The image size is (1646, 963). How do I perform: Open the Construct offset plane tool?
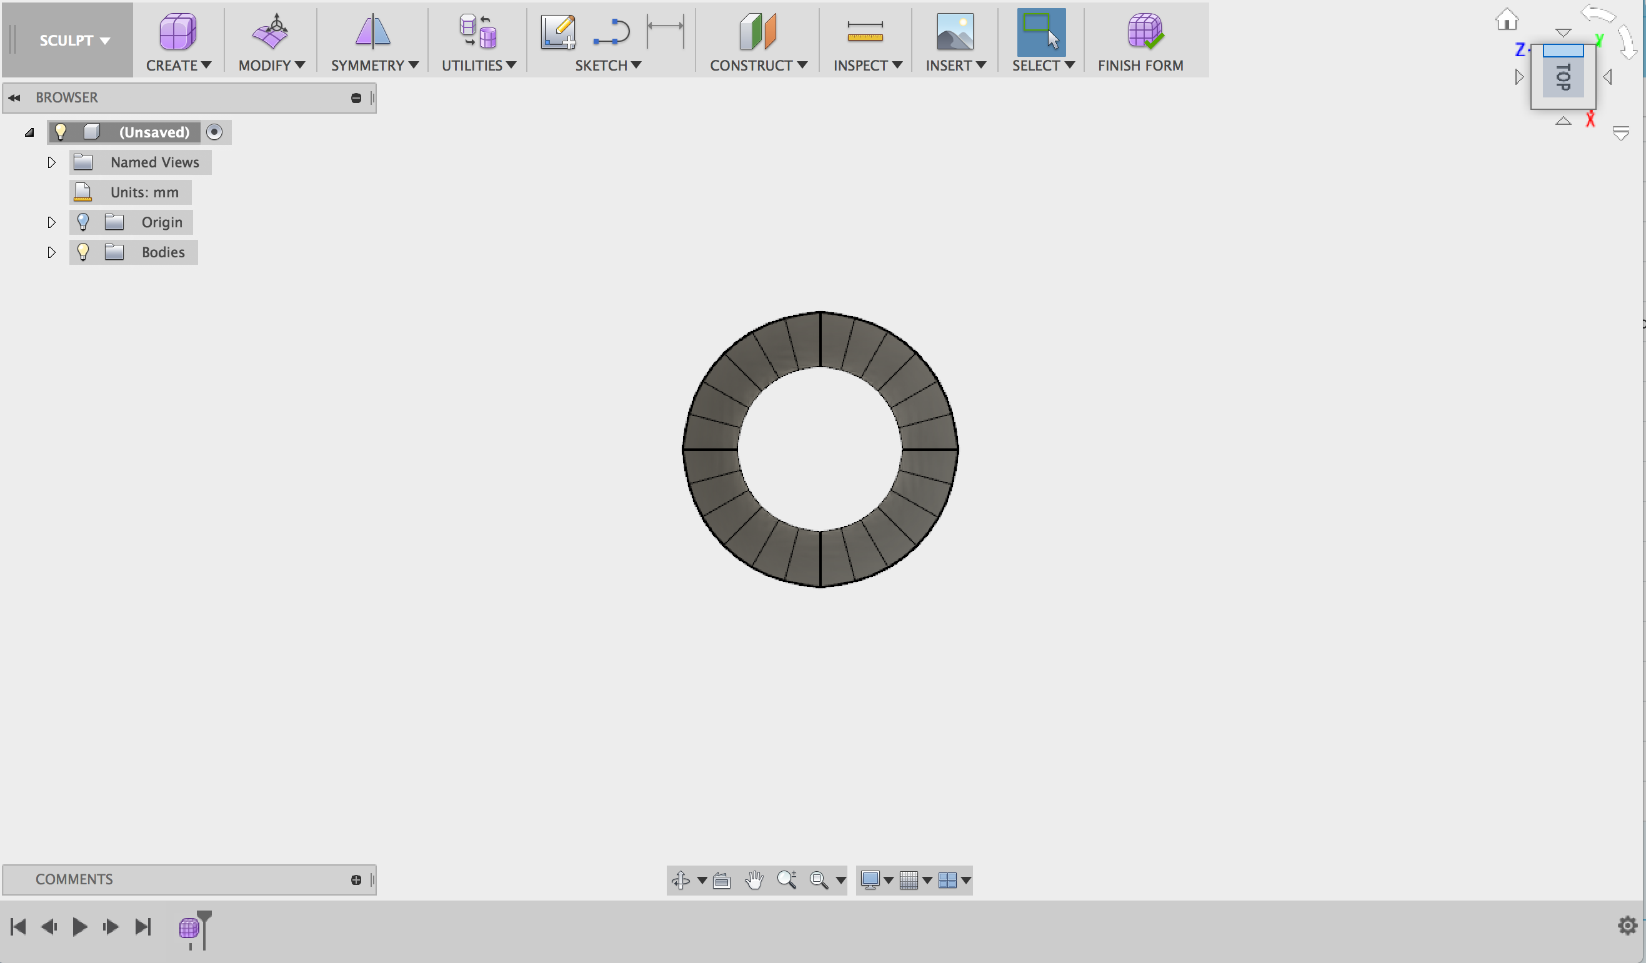(757, 31)
